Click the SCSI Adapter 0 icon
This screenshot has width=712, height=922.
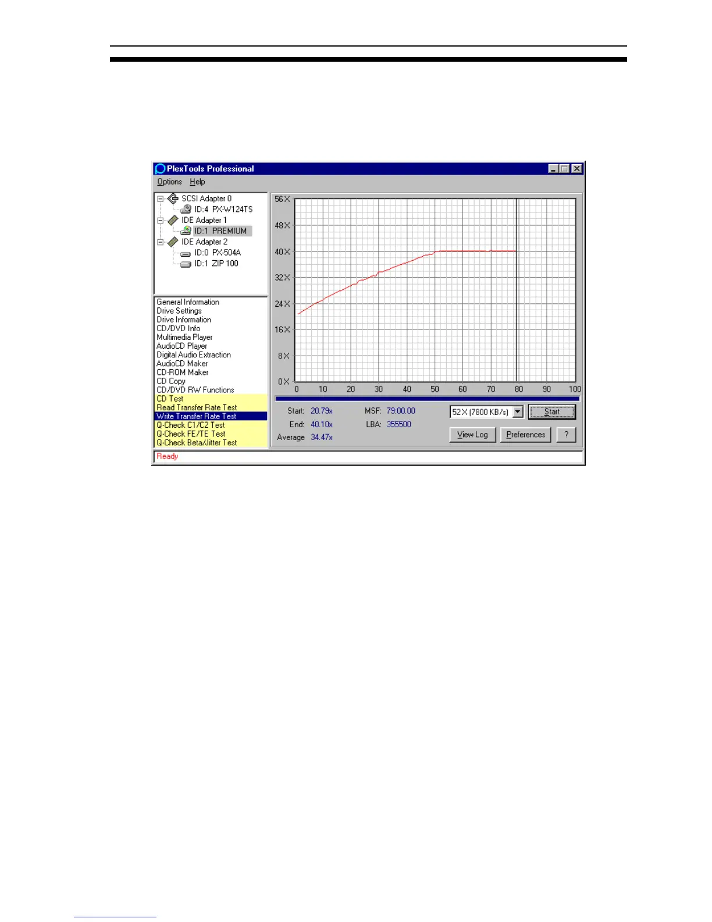point(173,198)
